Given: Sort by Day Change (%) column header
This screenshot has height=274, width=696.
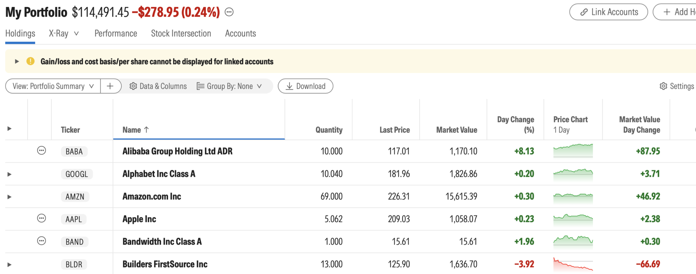Looking at the screenshot, I should coord(515,124).
